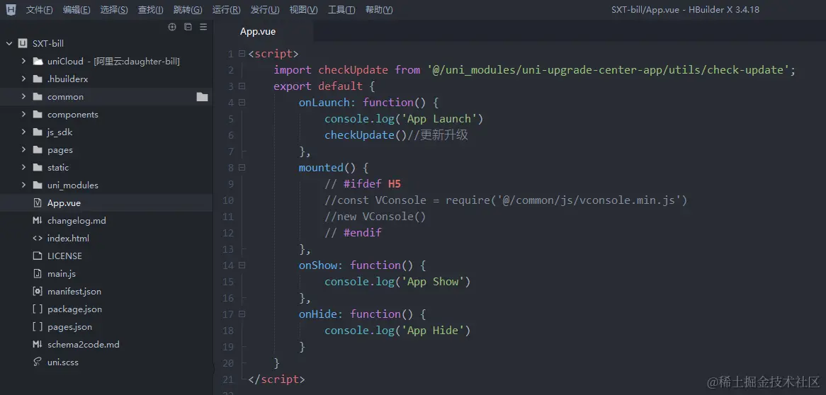Click the .hbuilderx folder icon
Image resolution: width=826 pixels, height=395 pixels.
point(38,79)
